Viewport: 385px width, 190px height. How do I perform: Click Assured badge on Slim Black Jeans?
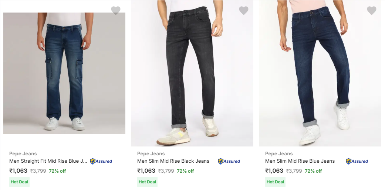coord(229,161)
